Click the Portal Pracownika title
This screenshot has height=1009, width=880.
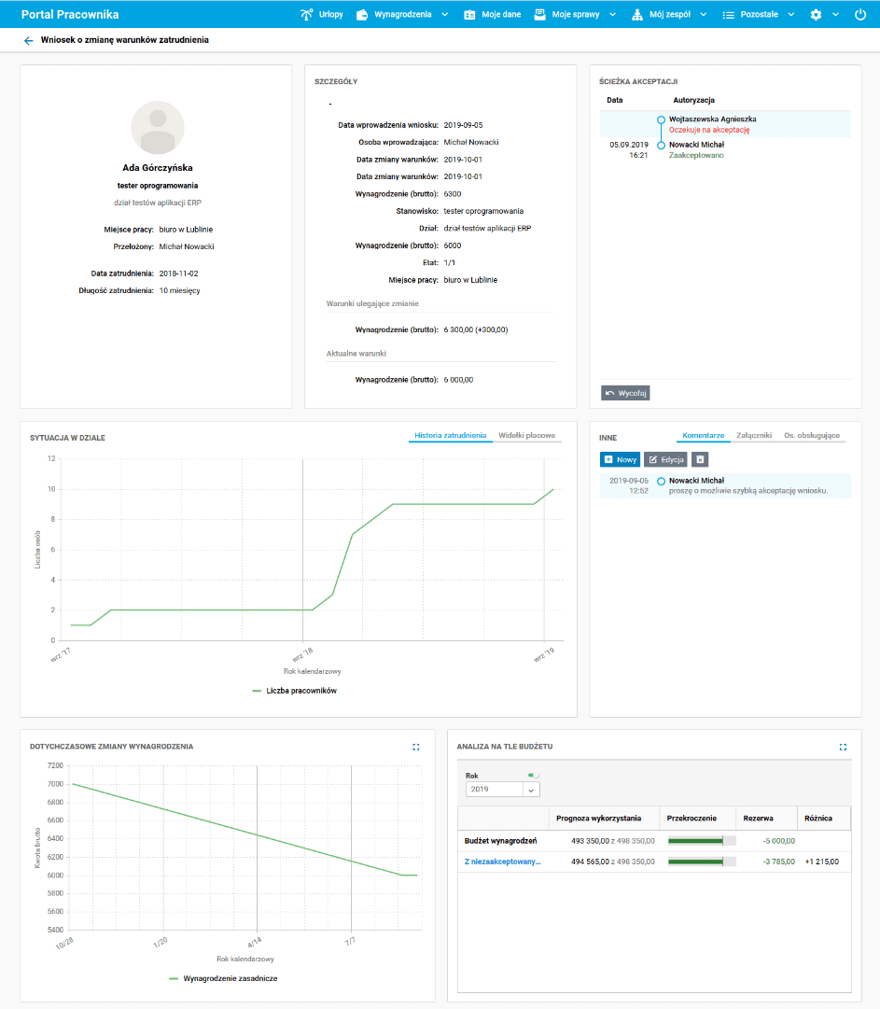(x=70, y=14)
